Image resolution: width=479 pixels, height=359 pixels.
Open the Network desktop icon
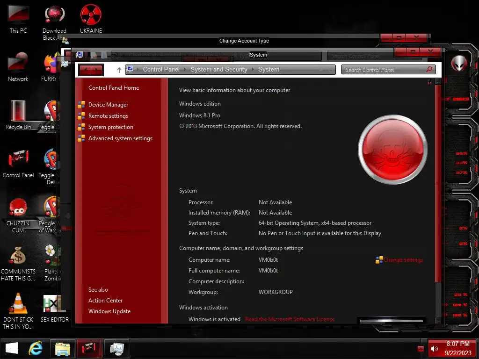pyautogui.click(x=18, y=66)
